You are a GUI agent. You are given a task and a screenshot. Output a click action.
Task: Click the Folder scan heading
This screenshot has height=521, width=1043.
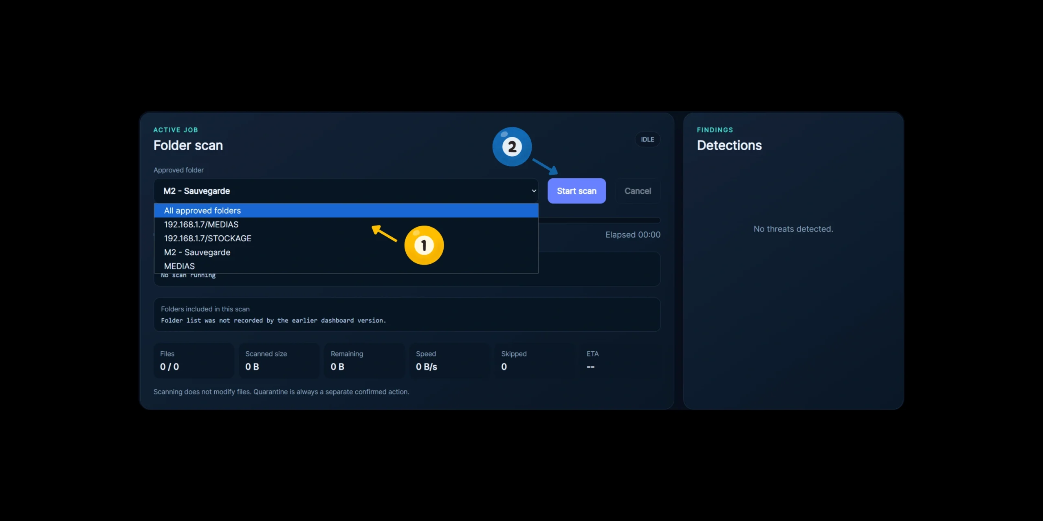click(x=188, y=145)
